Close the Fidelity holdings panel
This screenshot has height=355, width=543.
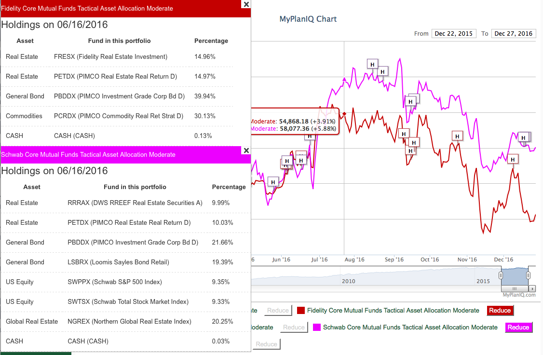click(x=246, y=4)
